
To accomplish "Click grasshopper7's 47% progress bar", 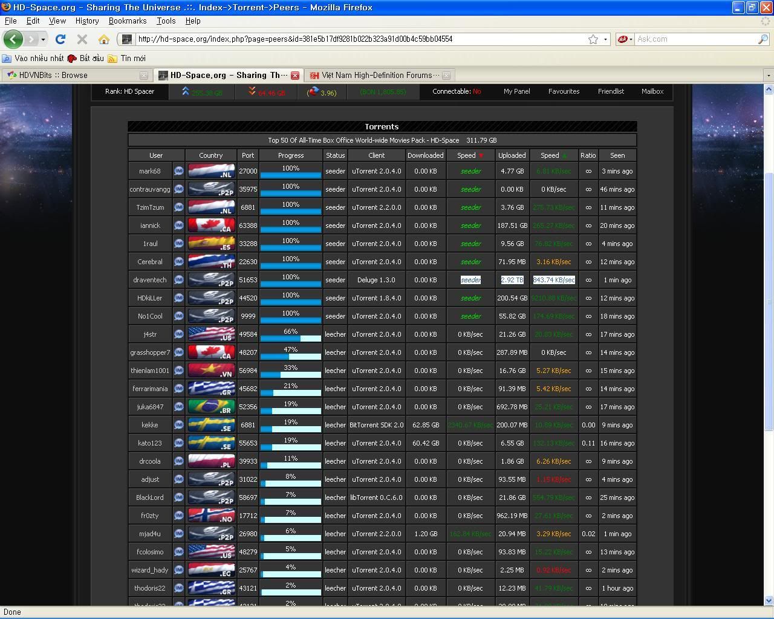I will pyautogui.click(x=291, y=357).
